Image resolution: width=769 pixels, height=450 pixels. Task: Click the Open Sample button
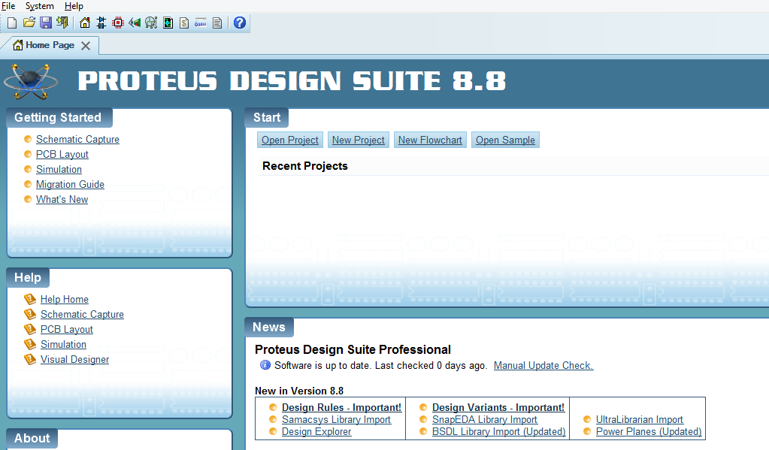click(x=505, y=140)
